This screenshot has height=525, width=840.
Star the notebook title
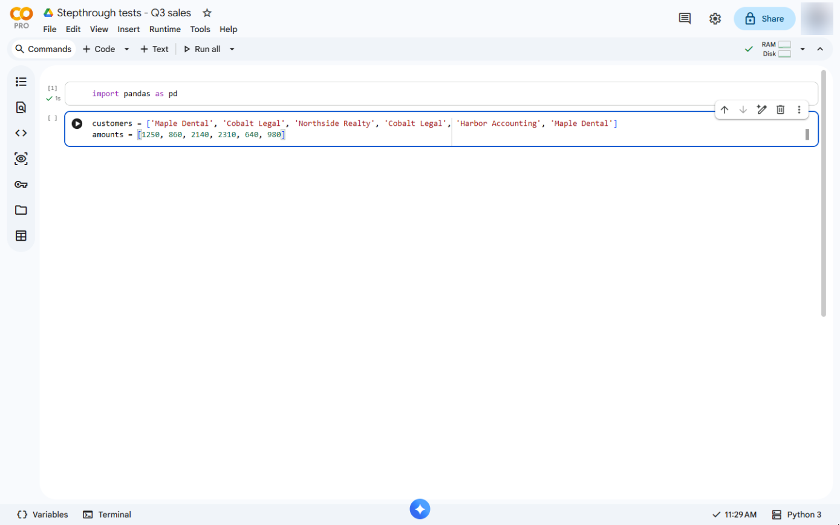tap(207, 13)
